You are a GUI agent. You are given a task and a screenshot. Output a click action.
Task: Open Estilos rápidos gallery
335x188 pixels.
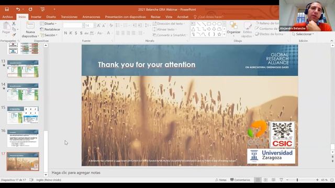[247, 30]
